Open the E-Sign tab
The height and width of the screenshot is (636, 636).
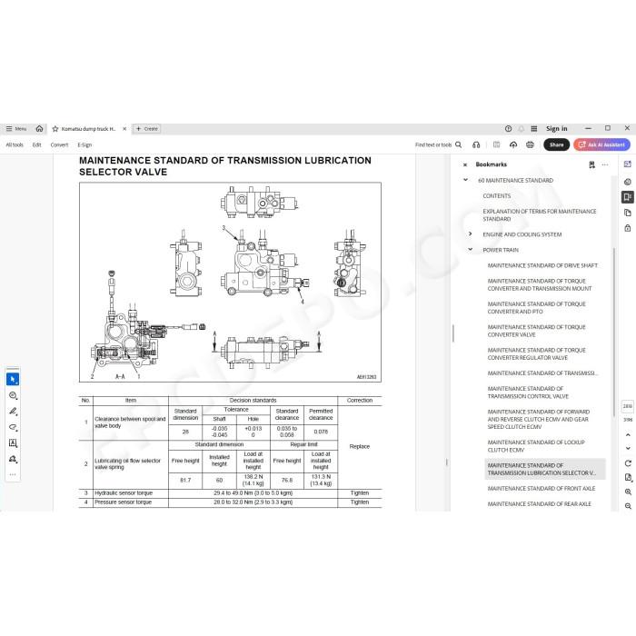(x=84, y=144)
